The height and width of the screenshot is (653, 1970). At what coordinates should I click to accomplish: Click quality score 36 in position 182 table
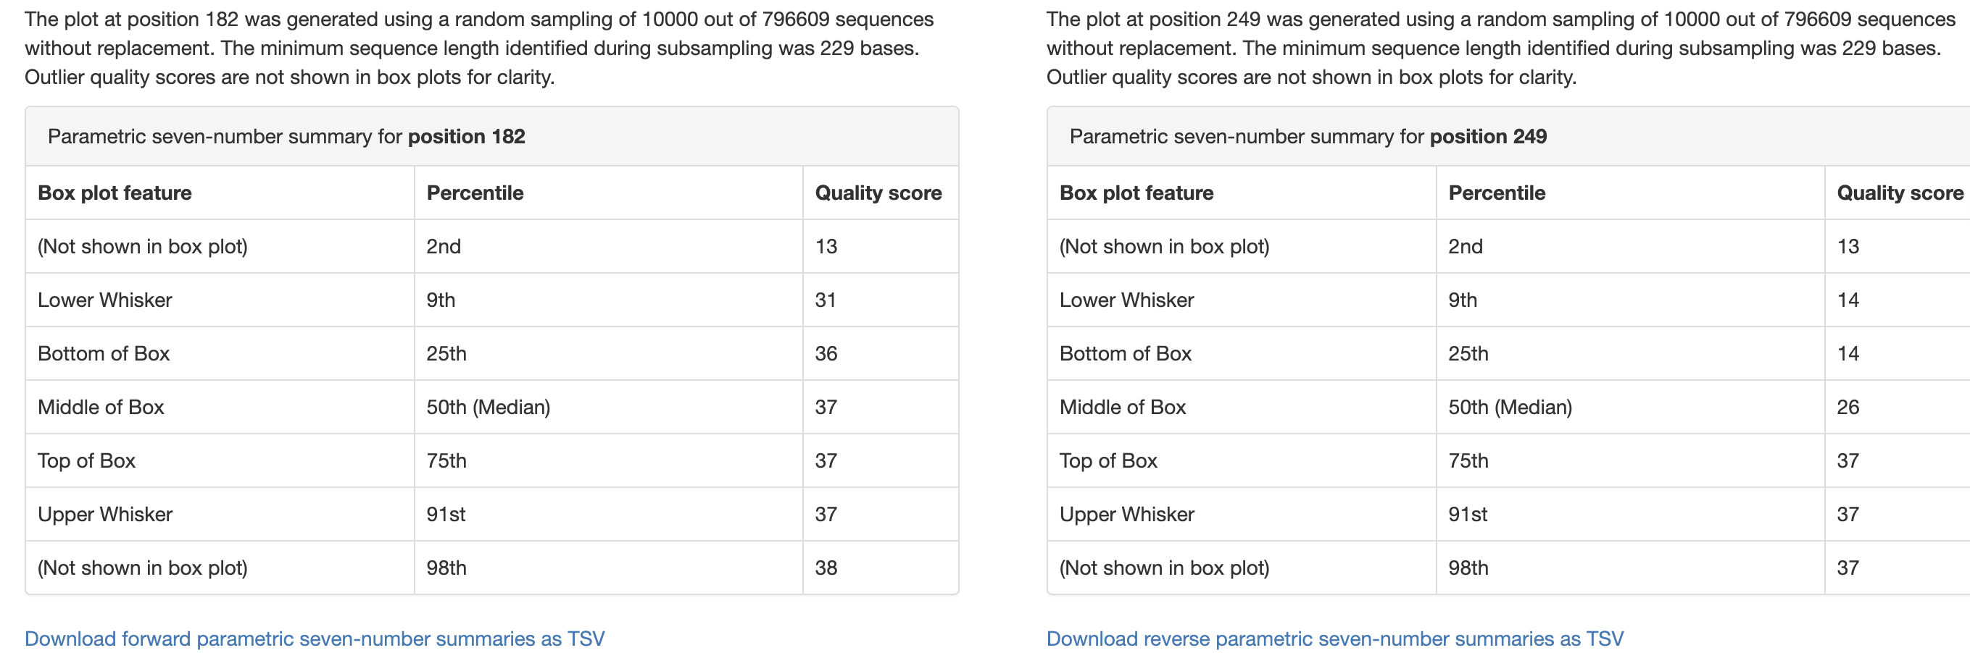coord(826,353)
